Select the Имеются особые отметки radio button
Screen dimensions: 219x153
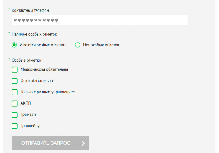[x=14, y=45]
